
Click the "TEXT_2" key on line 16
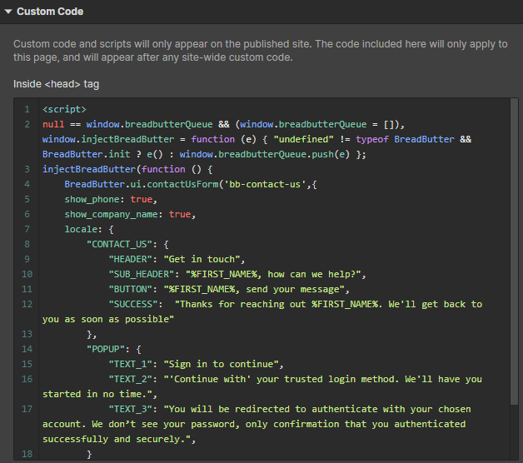(130, 379)
